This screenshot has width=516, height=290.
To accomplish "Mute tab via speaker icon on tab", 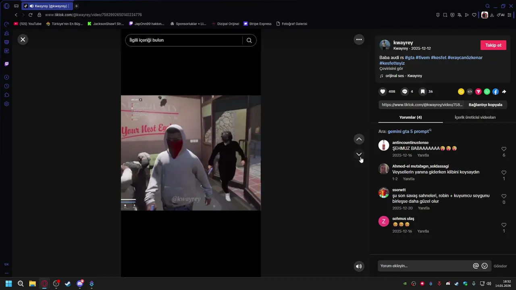I will 31,6.
